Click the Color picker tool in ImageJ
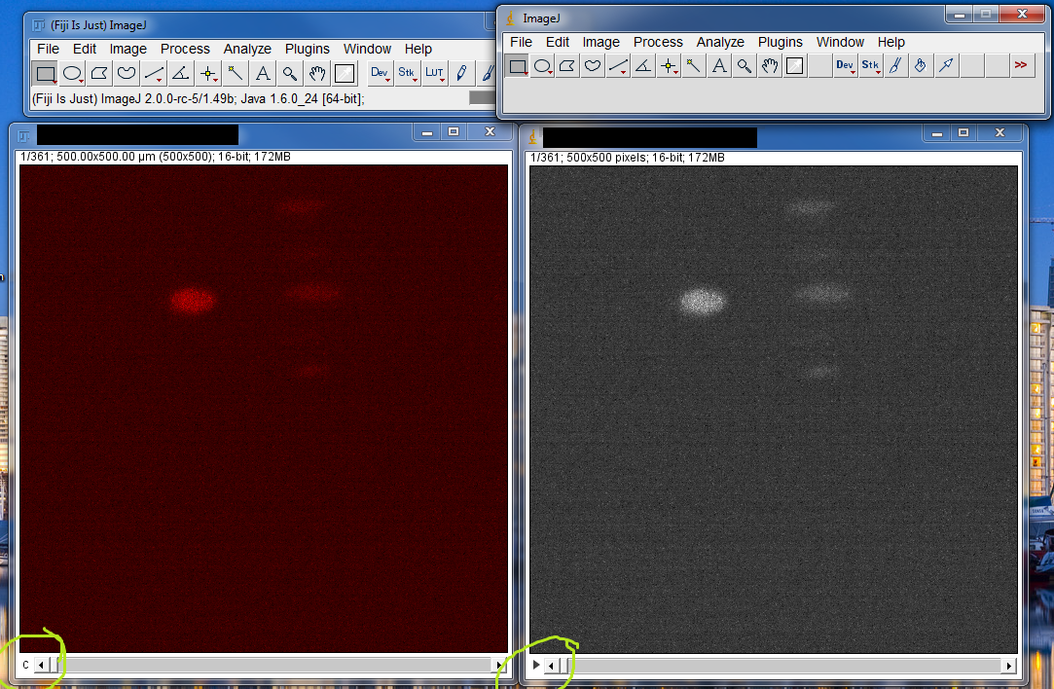The width and height of the screenshot is (1054, 689). 795,66
